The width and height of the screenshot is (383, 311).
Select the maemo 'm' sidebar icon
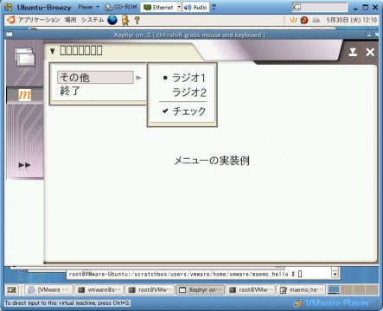tap(25, 95)
